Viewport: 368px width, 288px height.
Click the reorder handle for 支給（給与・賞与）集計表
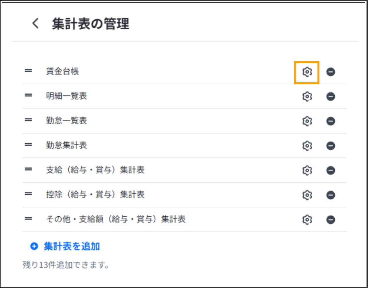click(x=28, y=169)
